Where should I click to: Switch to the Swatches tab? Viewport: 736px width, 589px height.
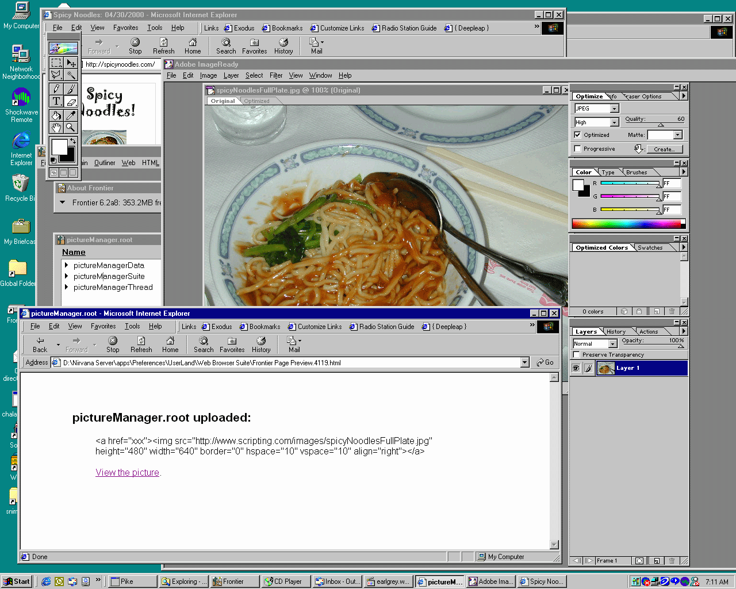(650, 248)
